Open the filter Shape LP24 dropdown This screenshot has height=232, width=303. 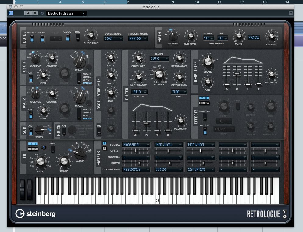point(159,59)
